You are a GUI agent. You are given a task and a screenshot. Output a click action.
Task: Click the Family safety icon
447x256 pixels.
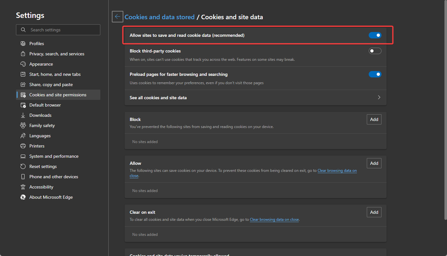[23, 125]
